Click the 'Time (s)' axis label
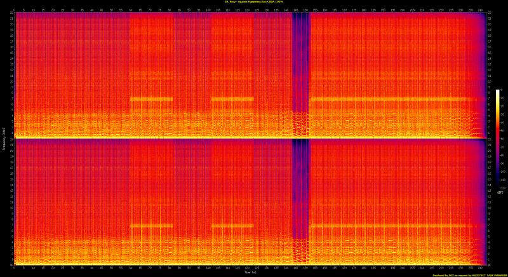 [x=250, y=273]
